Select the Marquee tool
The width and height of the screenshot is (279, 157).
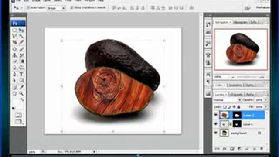pyautogui.click(x=15, y=30)
